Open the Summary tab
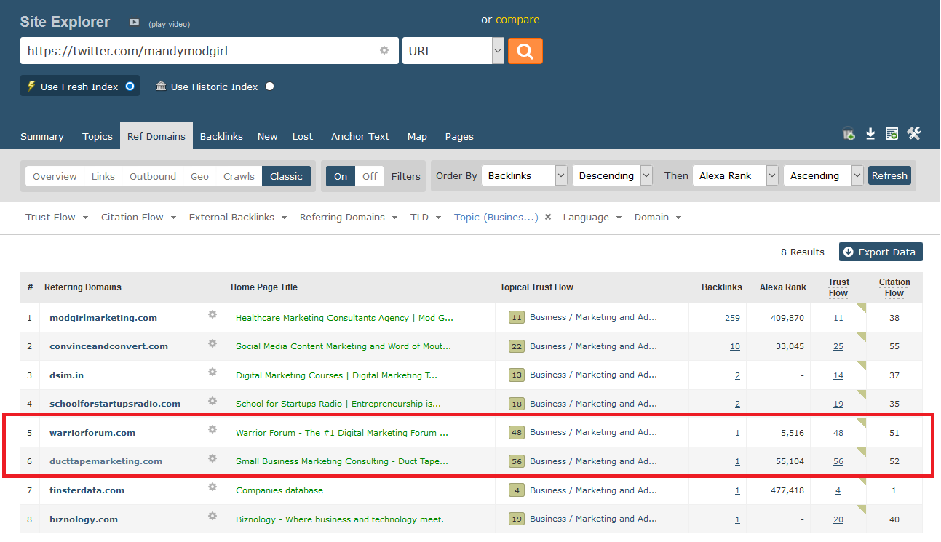The image size is (941, 542). 42,136
